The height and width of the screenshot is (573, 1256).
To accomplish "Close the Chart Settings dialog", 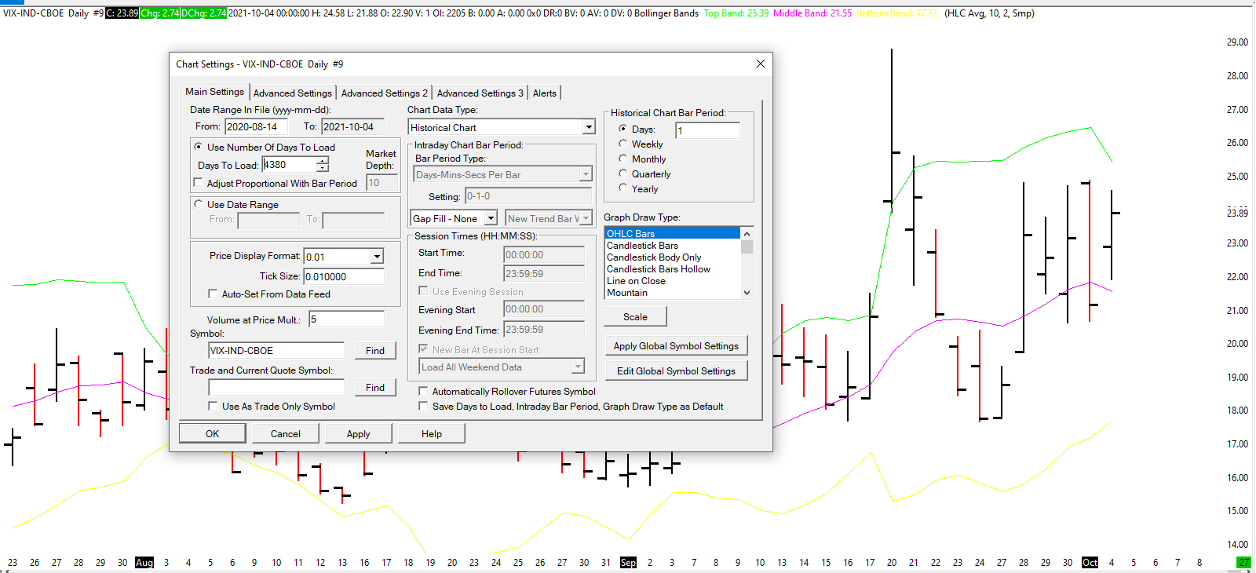I will tap(760, 64).
